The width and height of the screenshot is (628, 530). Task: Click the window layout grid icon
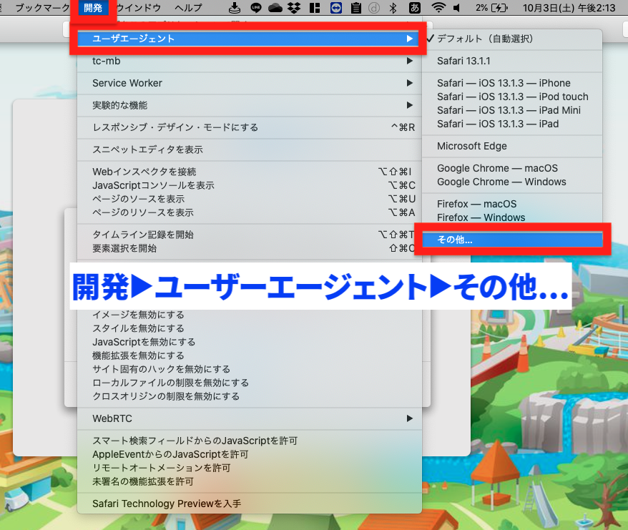tap(315, 8)
